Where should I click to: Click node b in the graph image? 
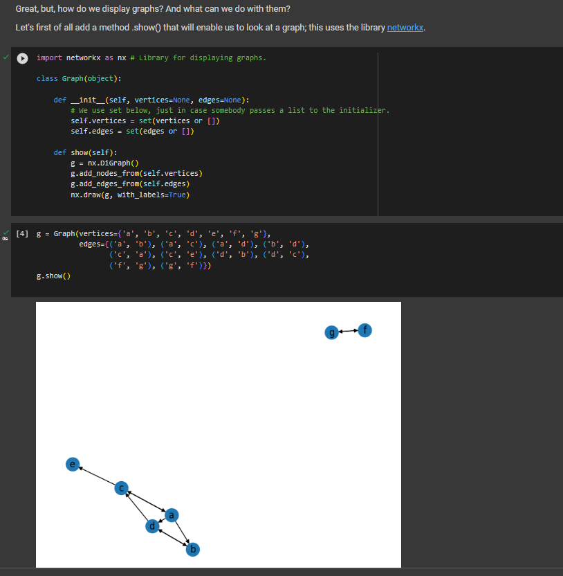tap(192, 549)
